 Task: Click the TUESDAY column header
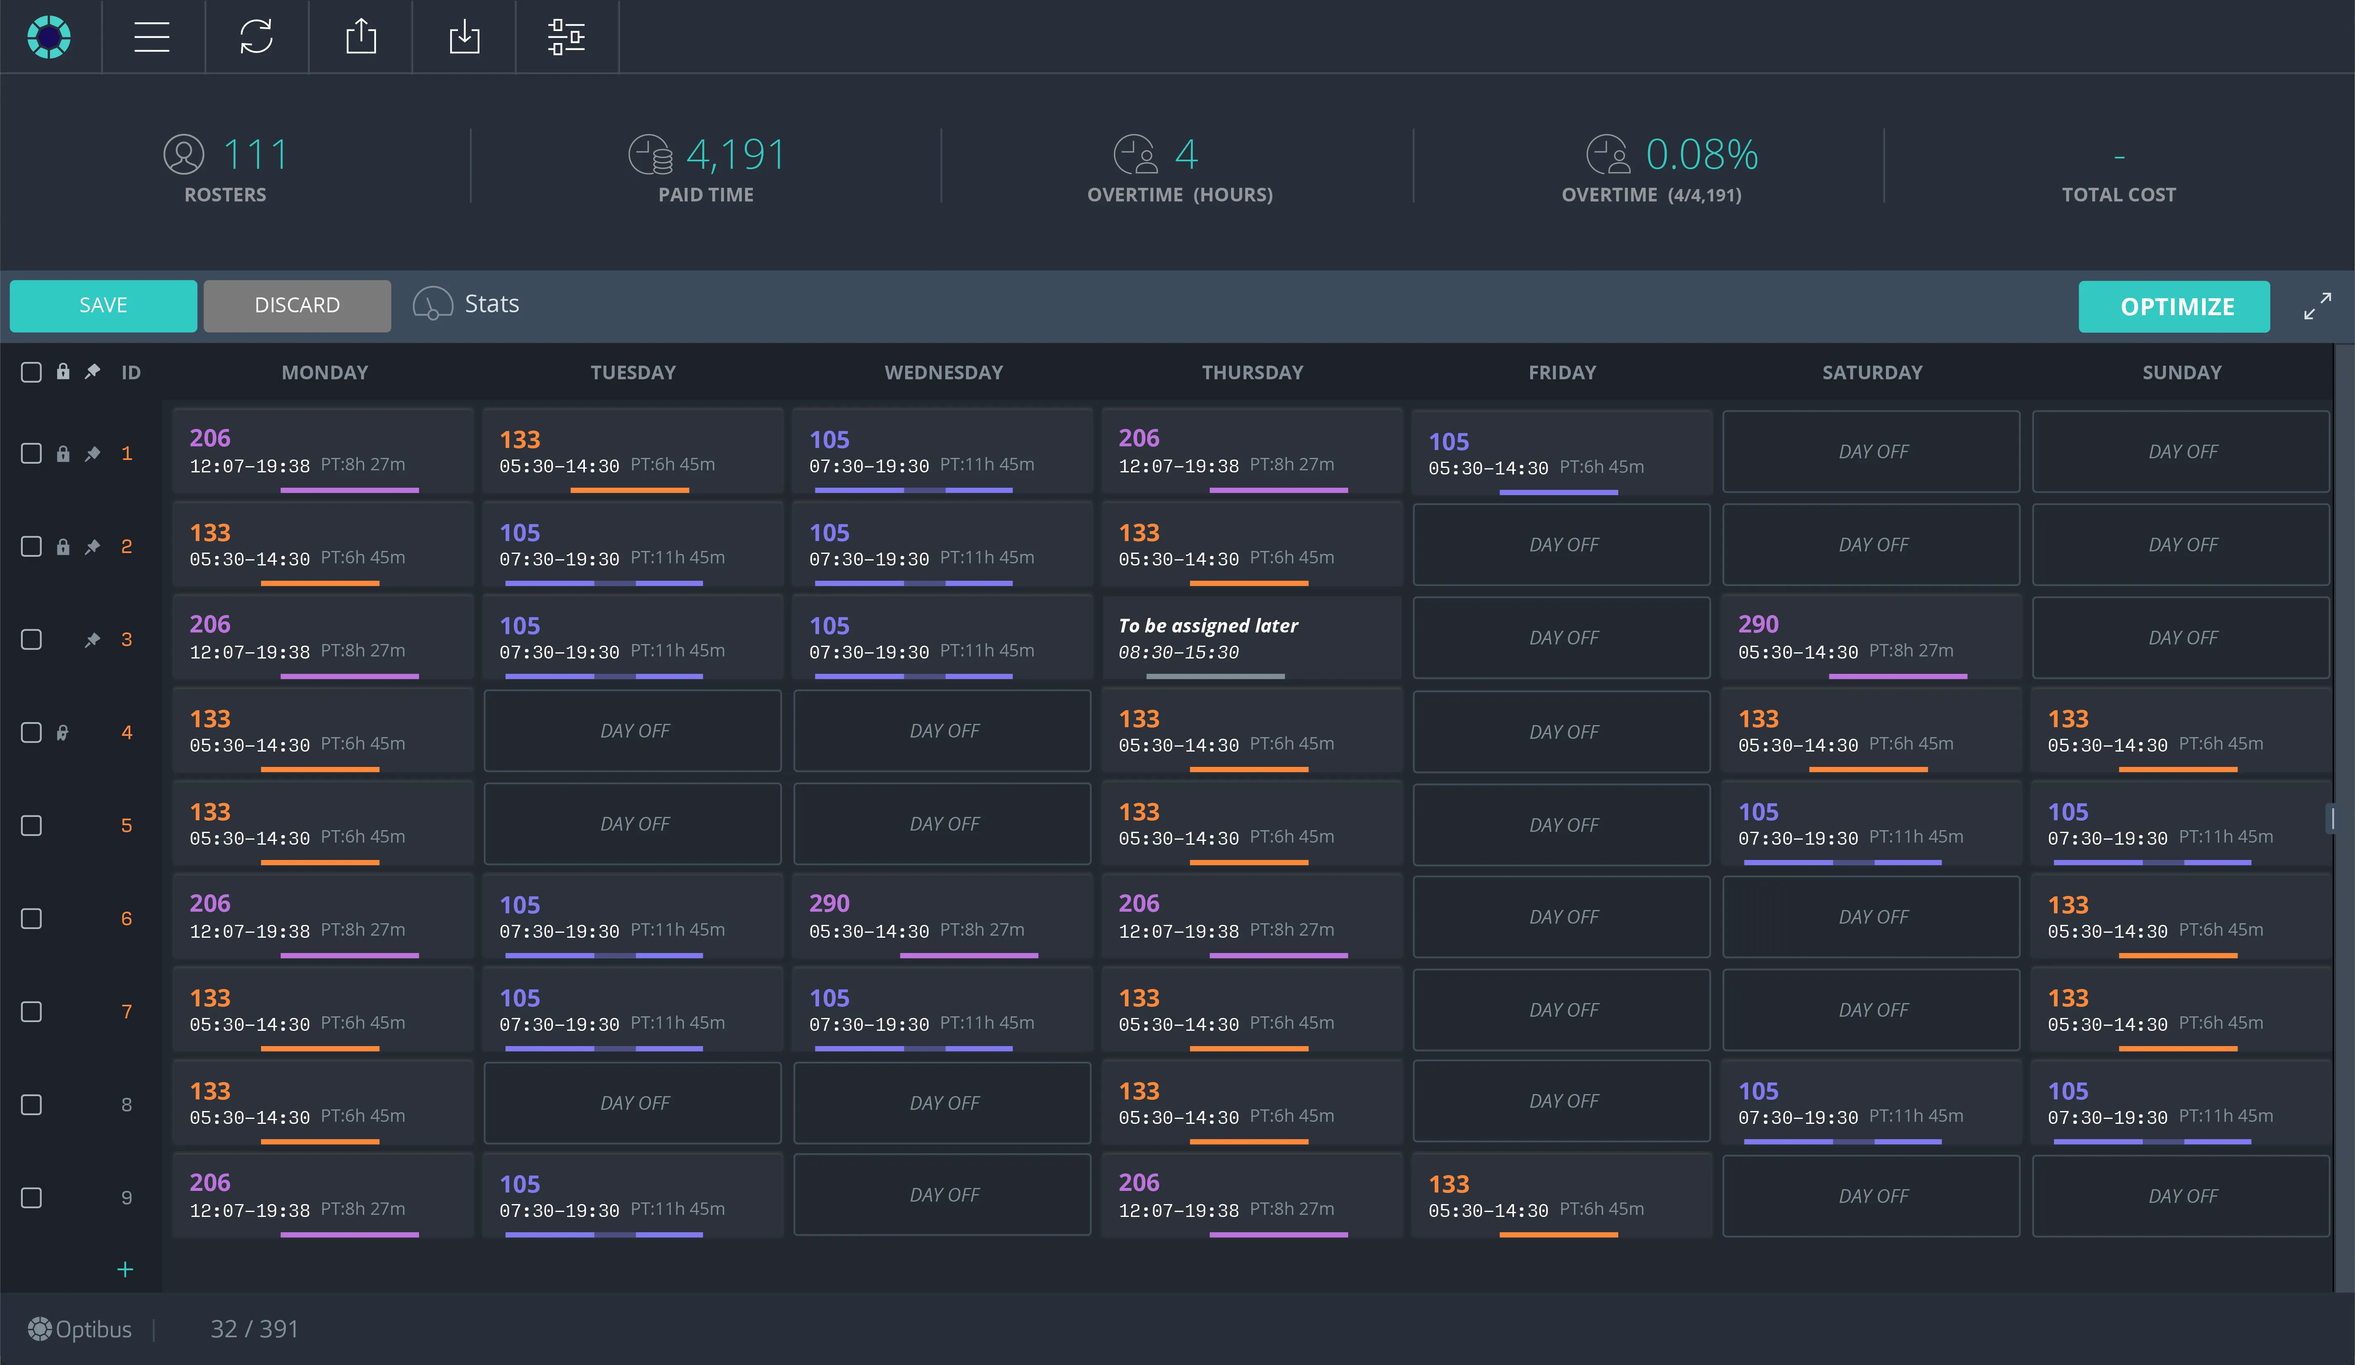click(x=634, y=372)
